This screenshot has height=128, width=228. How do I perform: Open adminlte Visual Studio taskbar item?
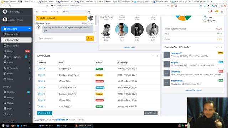pos(47,126)
